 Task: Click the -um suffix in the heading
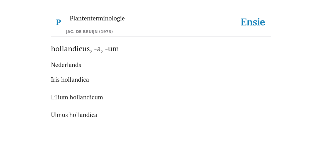(x=112, y=49)
